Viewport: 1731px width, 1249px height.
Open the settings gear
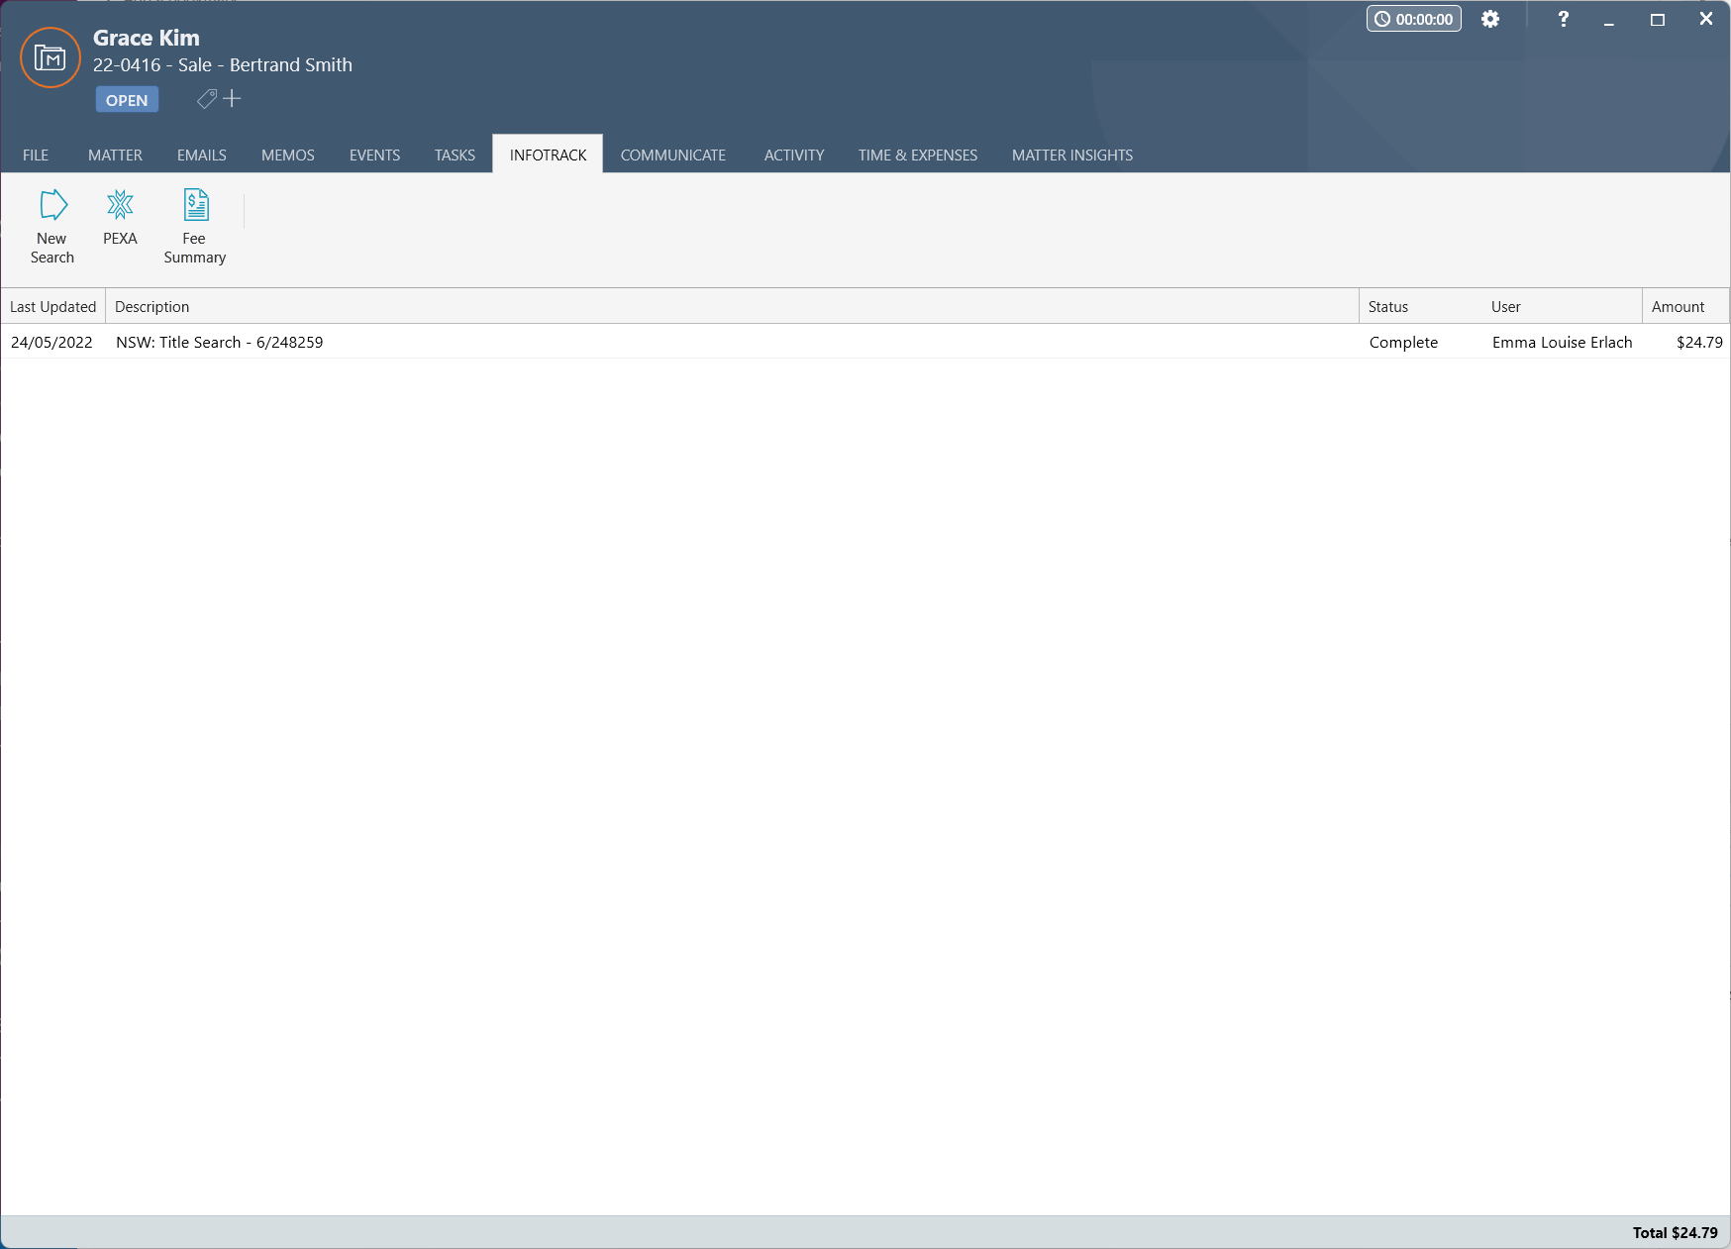coord(1490,18)
